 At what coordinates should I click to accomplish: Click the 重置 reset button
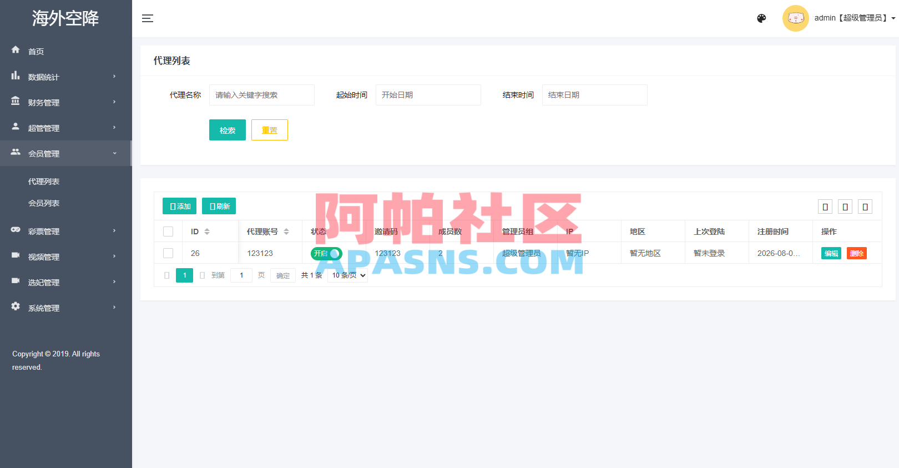click(270, 130)
